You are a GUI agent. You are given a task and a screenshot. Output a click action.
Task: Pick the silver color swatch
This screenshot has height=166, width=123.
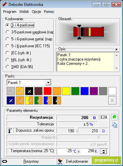click(11, 91)
